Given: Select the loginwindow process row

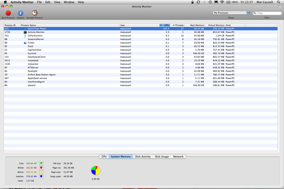Looking at the screenshot, I should click(141, 50).
